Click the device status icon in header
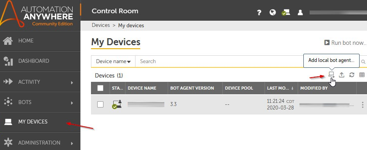This screenshot has width=367, height=150. (x=286, y=12)
